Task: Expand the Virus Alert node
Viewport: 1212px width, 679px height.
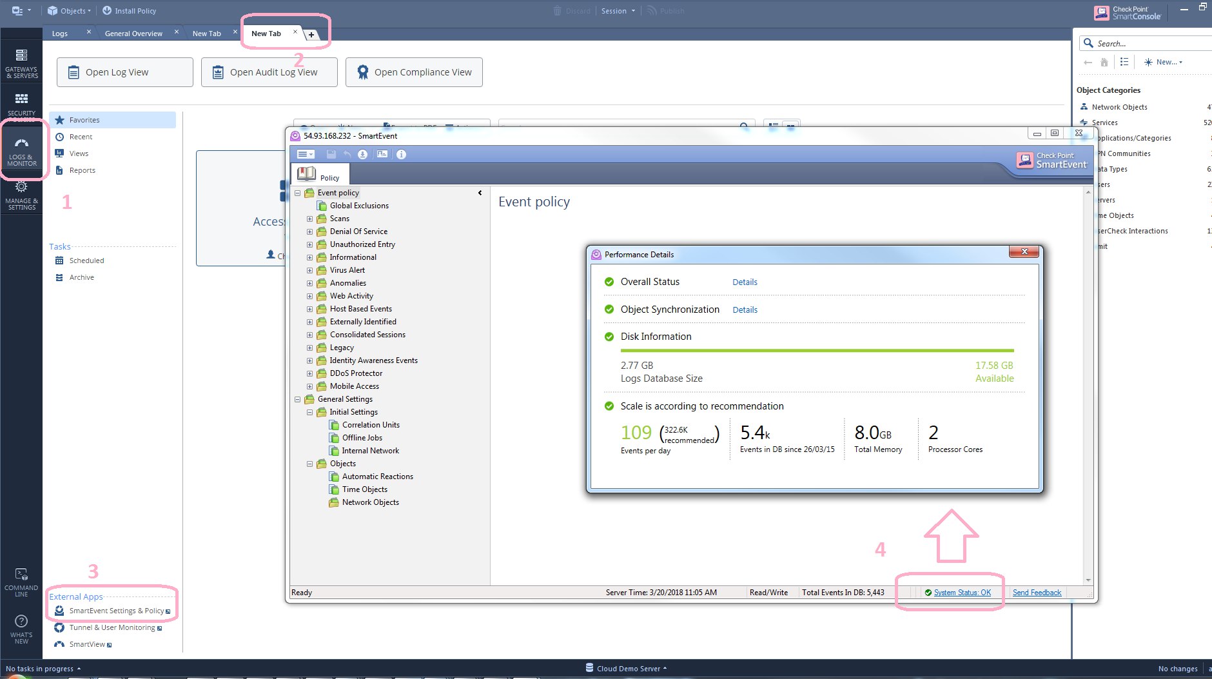Action: click(x=309, y=270)
